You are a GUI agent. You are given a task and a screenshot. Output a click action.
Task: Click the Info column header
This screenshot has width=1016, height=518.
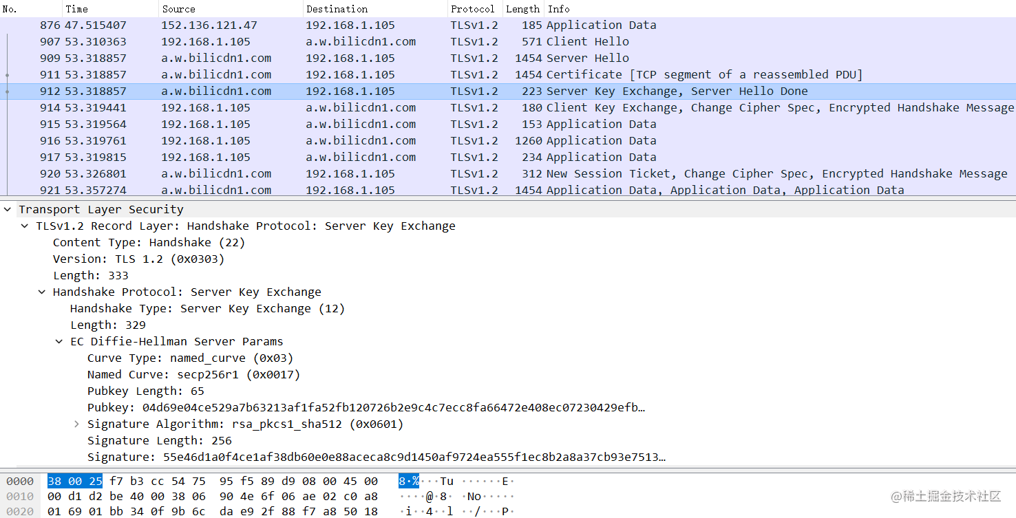[x=780, y=9]
